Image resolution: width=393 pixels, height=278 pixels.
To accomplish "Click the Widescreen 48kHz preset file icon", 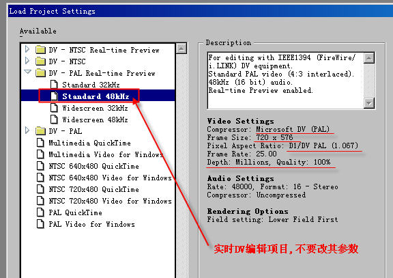I will click(54, 120).
